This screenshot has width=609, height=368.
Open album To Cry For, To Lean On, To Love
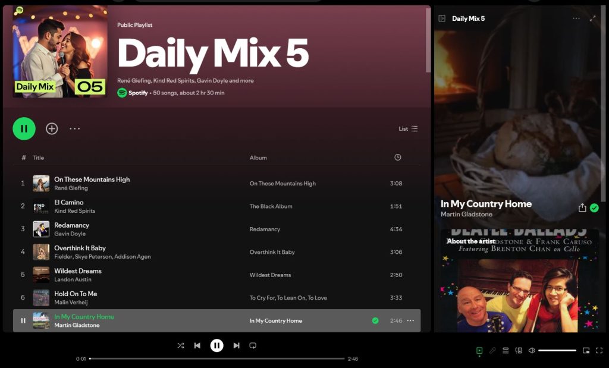(x=288, y=298)
